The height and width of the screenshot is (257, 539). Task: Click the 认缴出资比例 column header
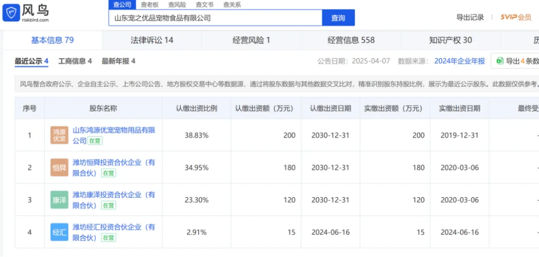(196, 109)
